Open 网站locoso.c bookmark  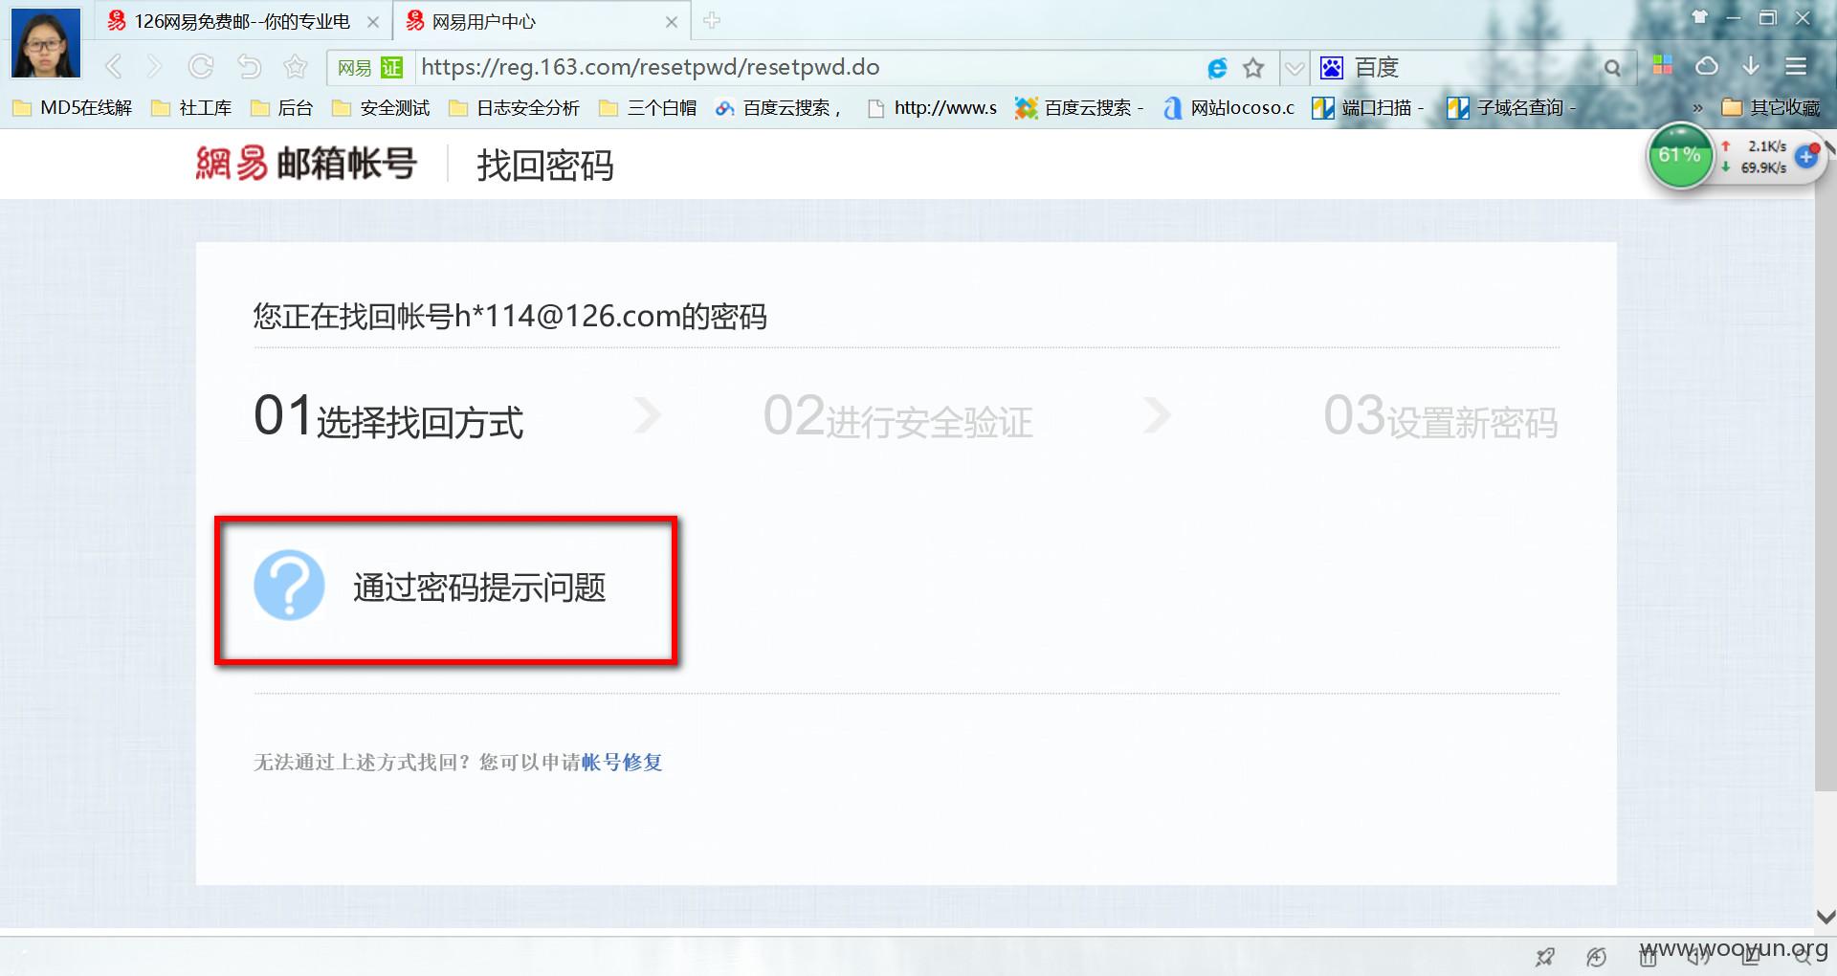(x=1228, y=108)
